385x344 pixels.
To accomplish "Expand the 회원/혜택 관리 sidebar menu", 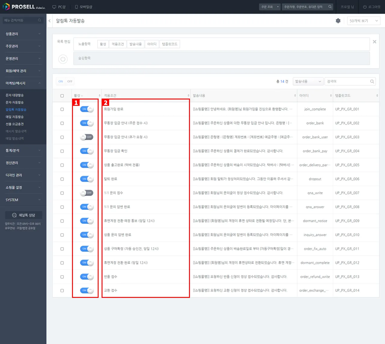I will pyautogui.click(x=23, y=71).
